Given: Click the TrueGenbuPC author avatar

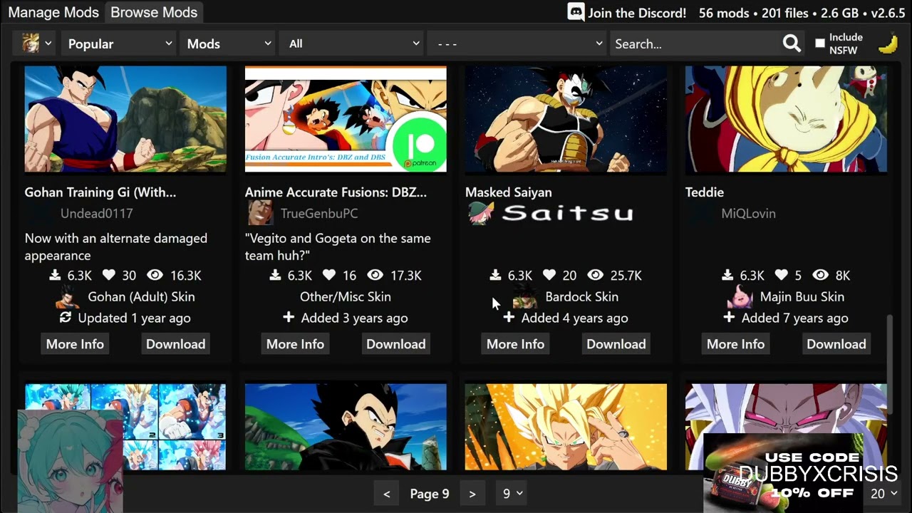Looking at the screenshot, I should point(260,213).
